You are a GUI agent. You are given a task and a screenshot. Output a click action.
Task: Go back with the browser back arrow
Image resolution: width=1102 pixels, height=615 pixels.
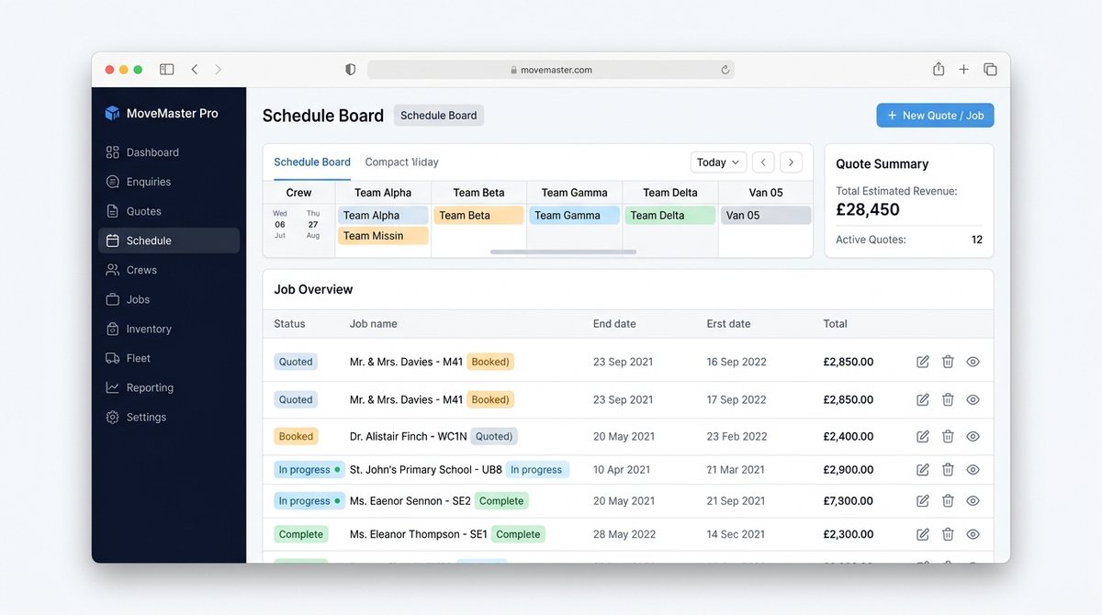[195, 69]
